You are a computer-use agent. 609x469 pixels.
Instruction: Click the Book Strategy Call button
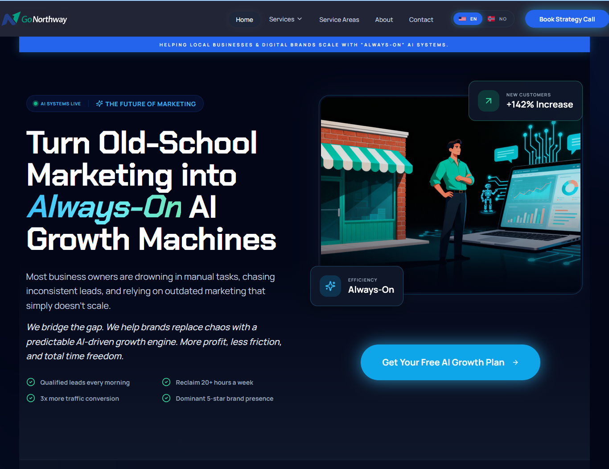[567, 19]
